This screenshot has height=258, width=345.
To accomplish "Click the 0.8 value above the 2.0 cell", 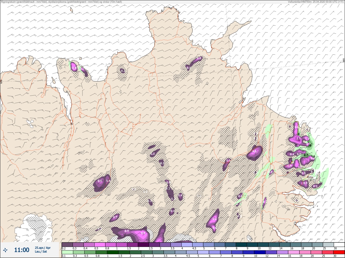I will (x=296, y=127).
